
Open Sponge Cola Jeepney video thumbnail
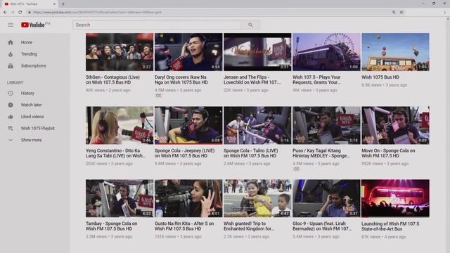[x=188, y=125]
